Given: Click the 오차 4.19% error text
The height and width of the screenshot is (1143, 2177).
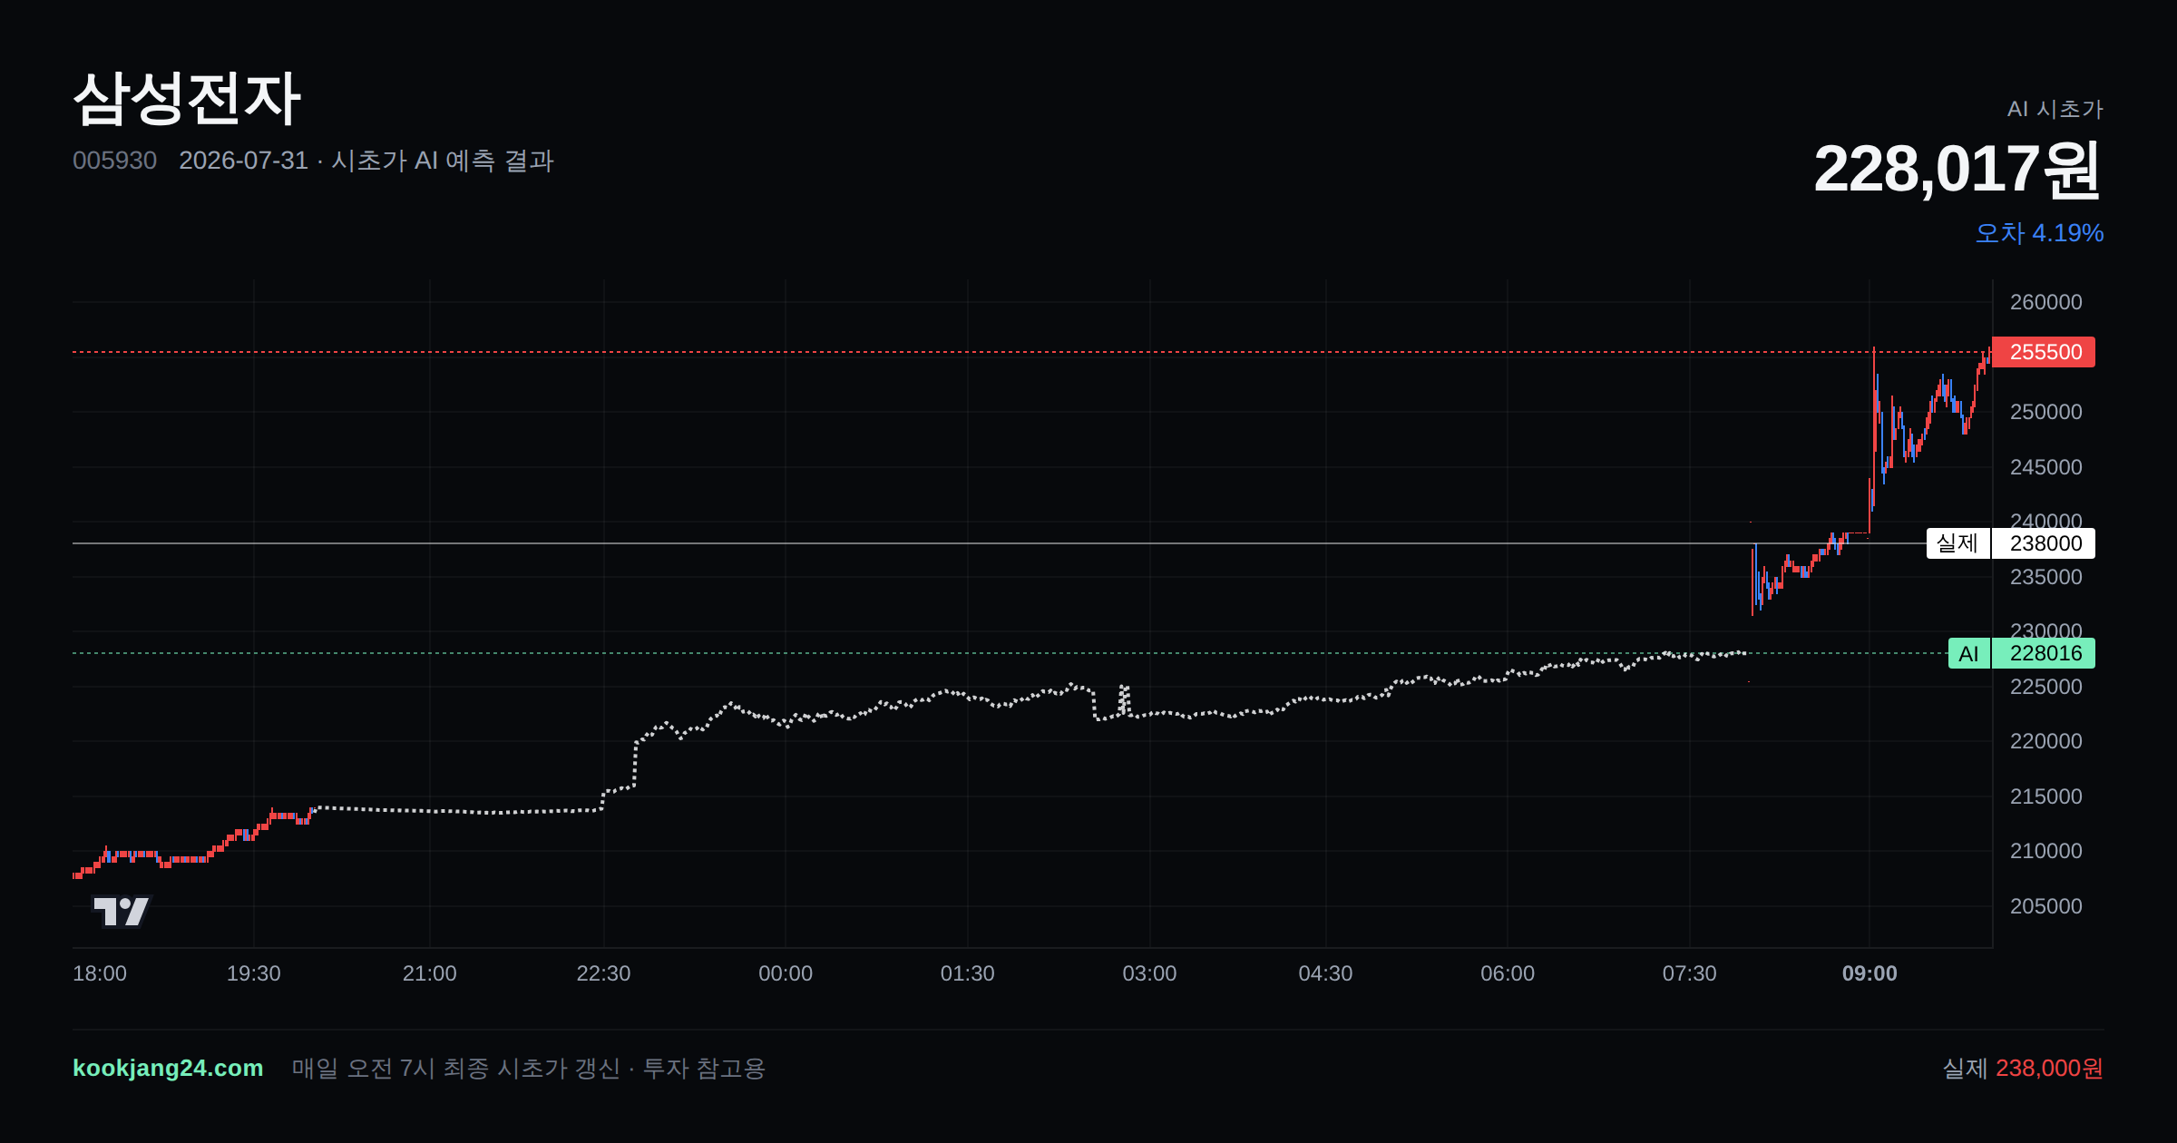Looking at the screenshot, I should pyautogui.click(x=2039, y=233).
